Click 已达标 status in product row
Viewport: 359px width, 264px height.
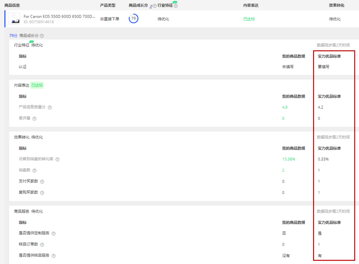(249, 19)
